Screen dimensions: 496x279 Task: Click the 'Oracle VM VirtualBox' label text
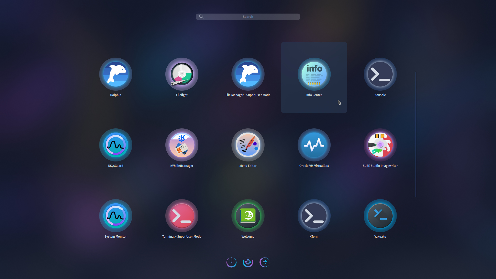point(314,166)
